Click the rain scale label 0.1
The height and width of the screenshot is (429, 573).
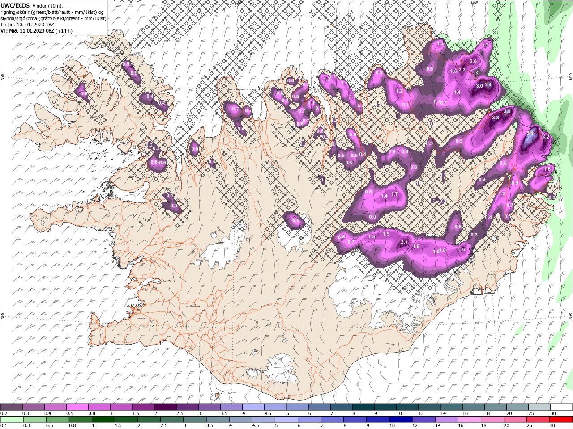point(4,425)
